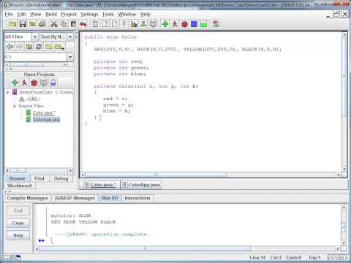Screen dimensions: 351x263
Task: Open the Tools menu
Action: (108, 14)
